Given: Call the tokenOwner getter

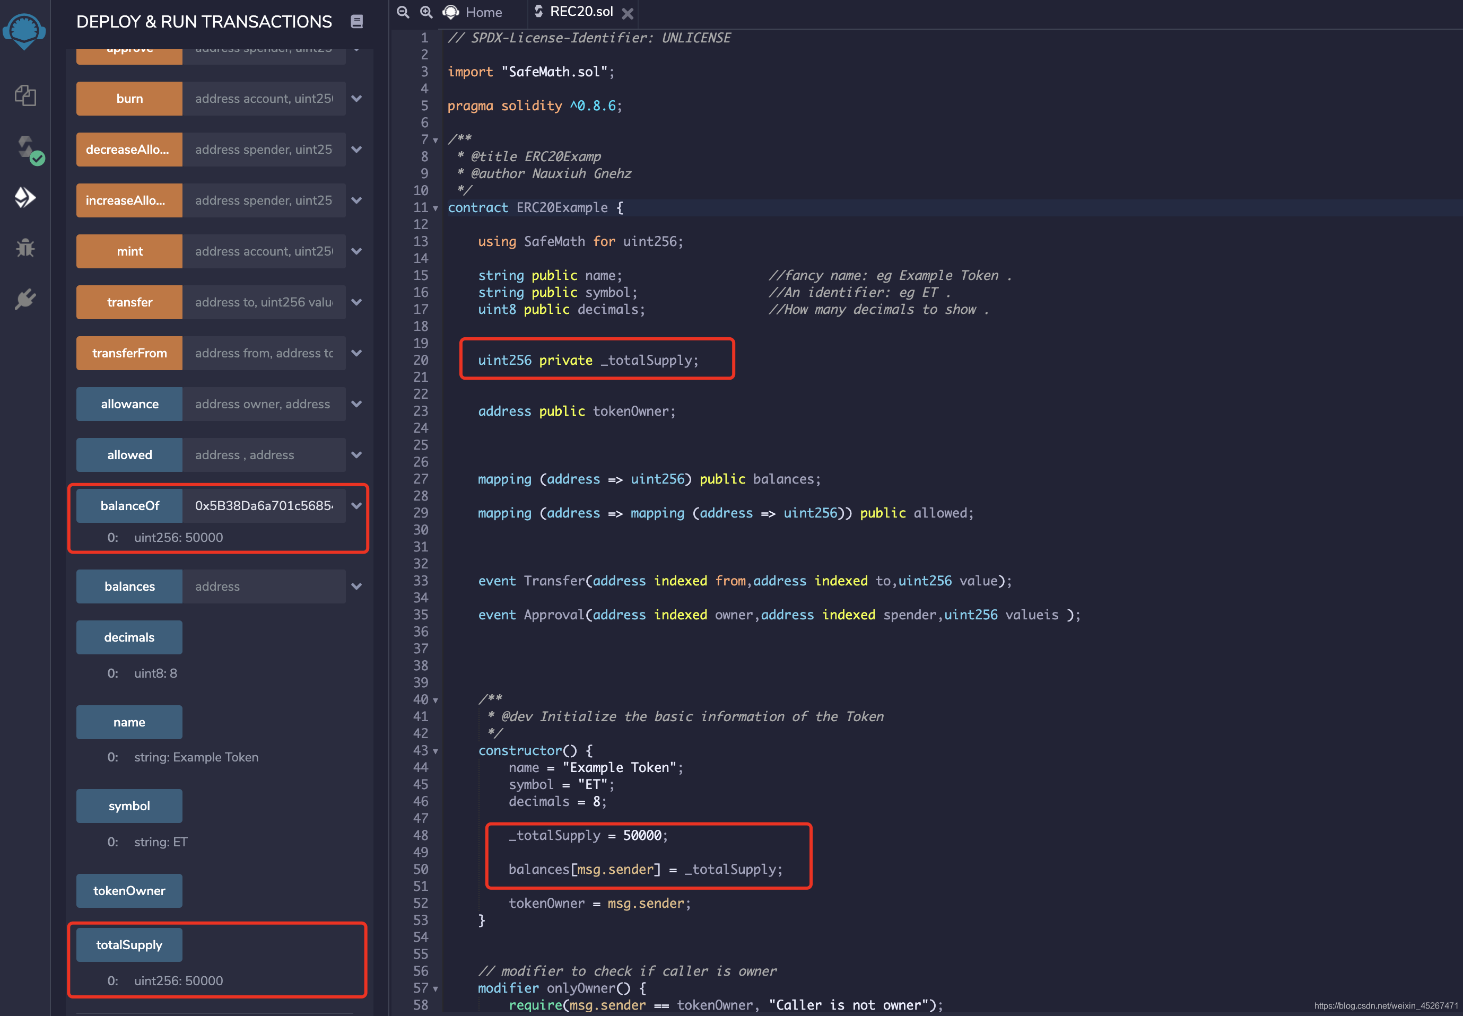Looking at the screenshot, I should pos(129,891).
